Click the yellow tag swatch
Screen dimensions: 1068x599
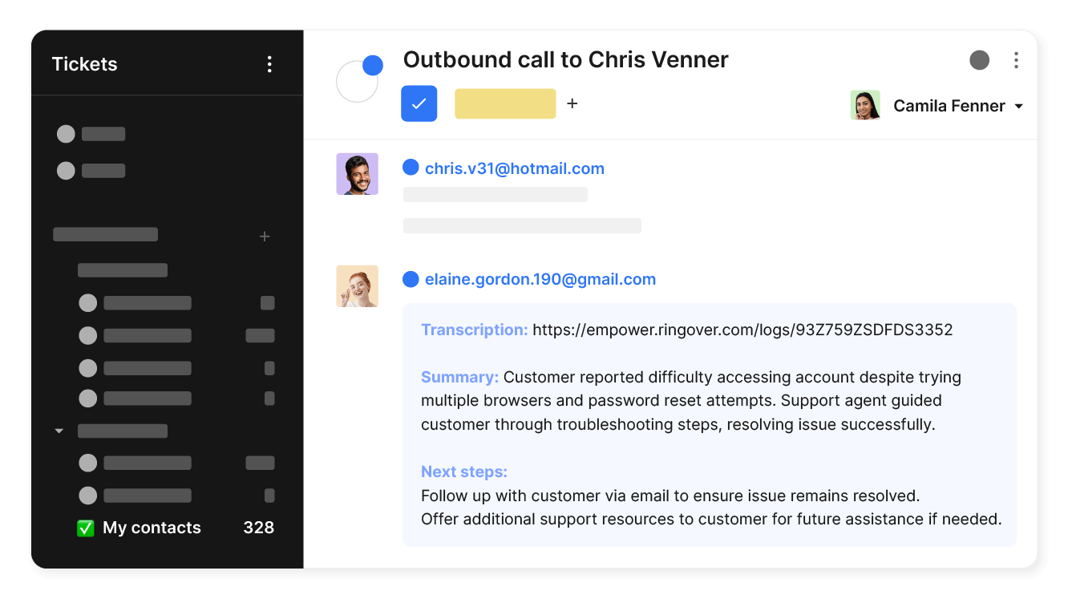click(505, 103)
